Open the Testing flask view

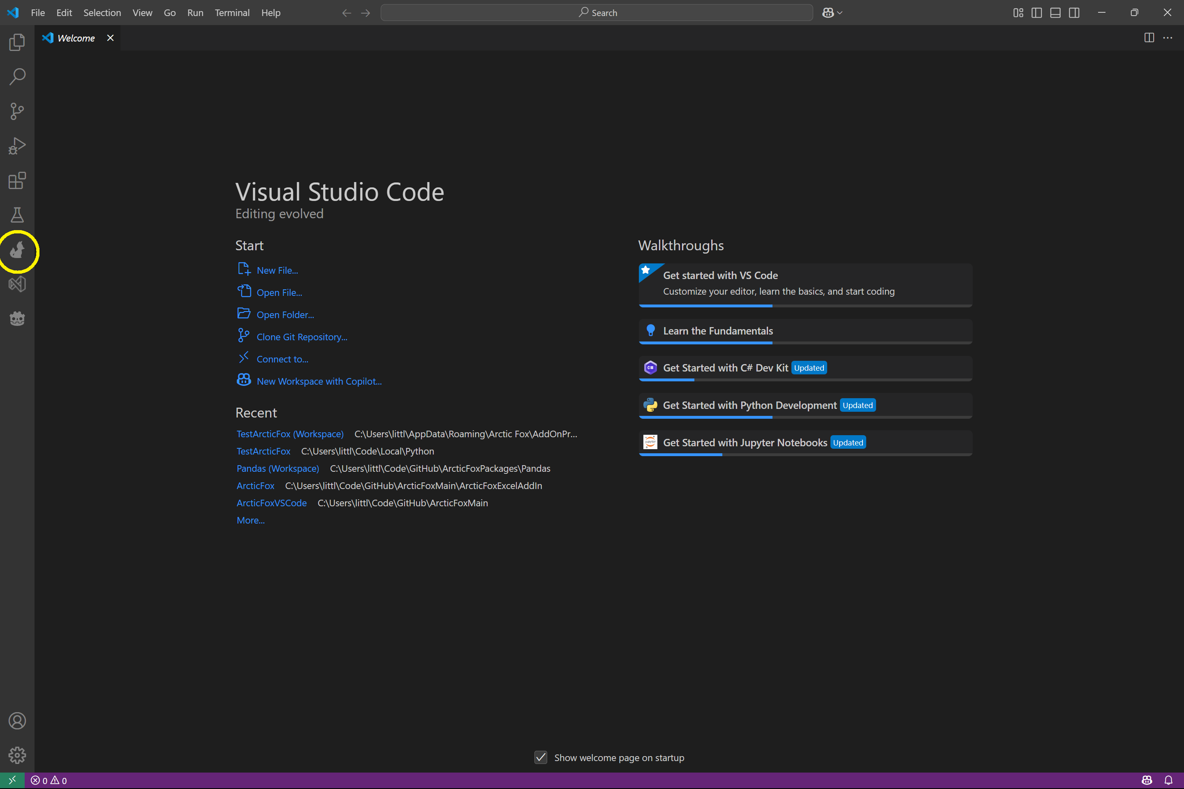pos(17,215)
